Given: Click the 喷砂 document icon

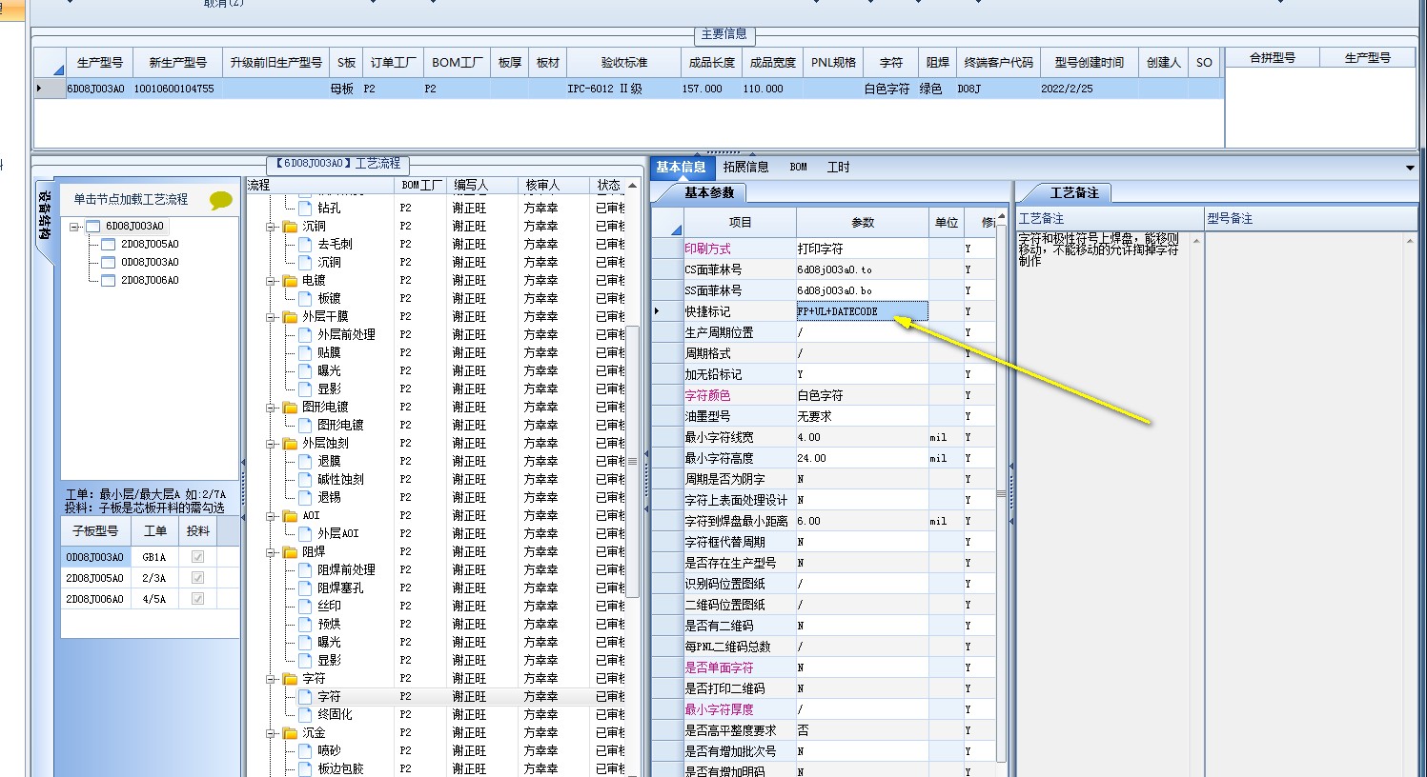Looking at the screenshot, I should click(x=305, y=751).
